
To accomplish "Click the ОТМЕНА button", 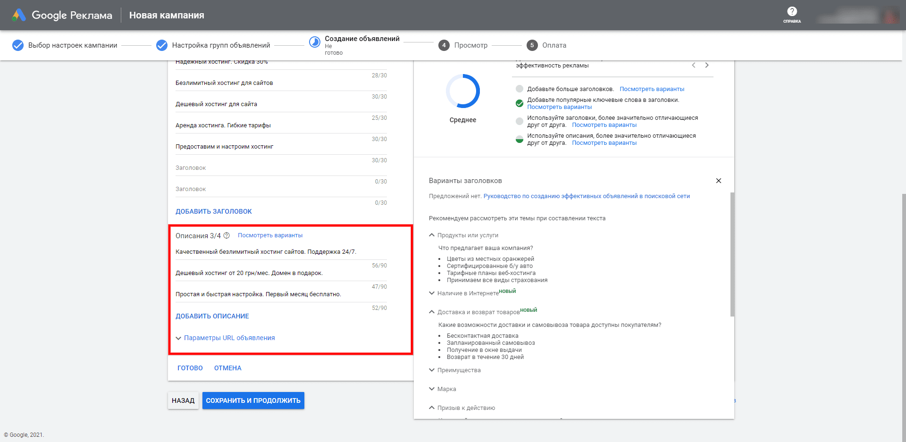I will pos(228,368).
